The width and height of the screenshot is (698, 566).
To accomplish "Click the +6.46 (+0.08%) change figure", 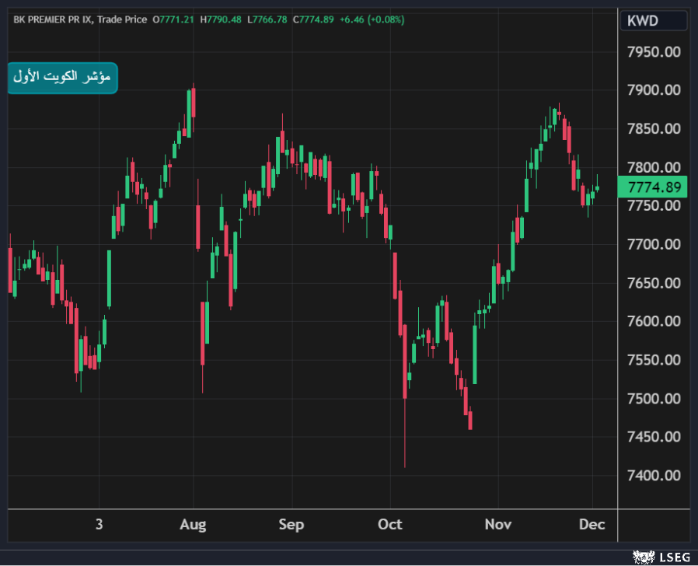I will [x=372, y=19].
